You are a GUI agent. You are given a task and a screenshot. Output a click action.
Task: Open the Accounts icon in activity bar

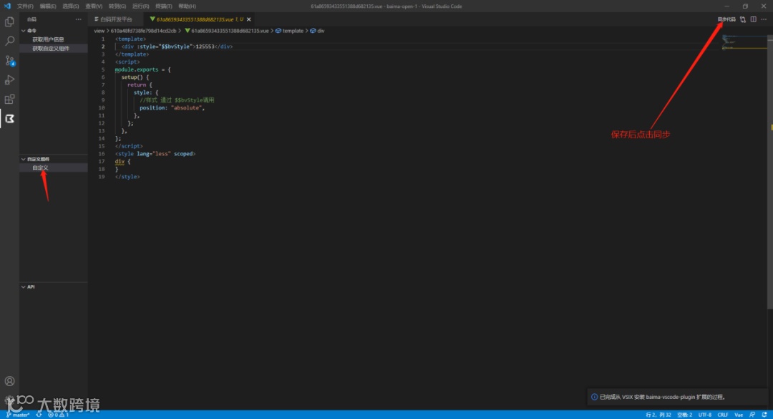coord(9,381)
